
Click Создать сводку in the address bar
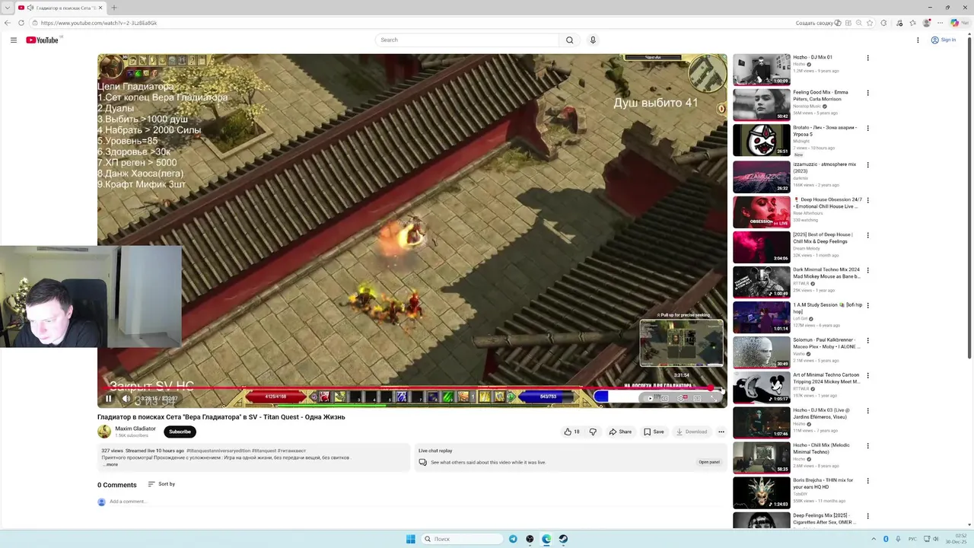coord(818,23)
